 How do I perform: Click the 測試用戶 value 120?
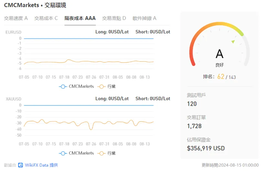(192, 104)
